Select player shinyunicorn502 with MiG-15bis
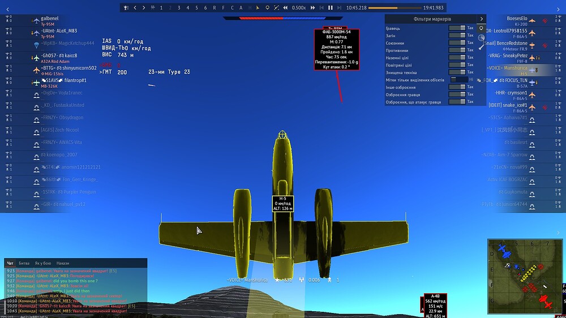Viewport: 566px width, 318px height. tap(68, 68)
